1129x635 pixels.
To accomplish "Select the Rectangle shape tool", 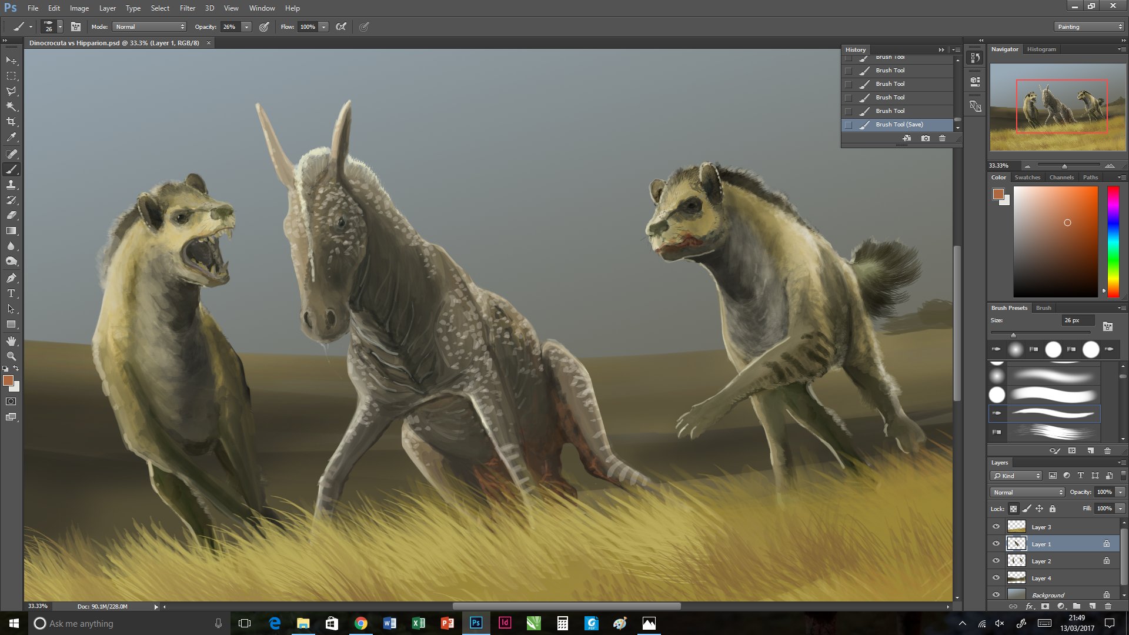I will coord(11,324).
